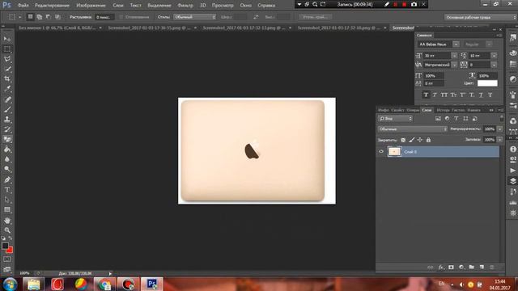Image resolution: width=518 pixels, height=291 pixels.
Task: Select the Pen tool
Action: (x=7, y=179)
